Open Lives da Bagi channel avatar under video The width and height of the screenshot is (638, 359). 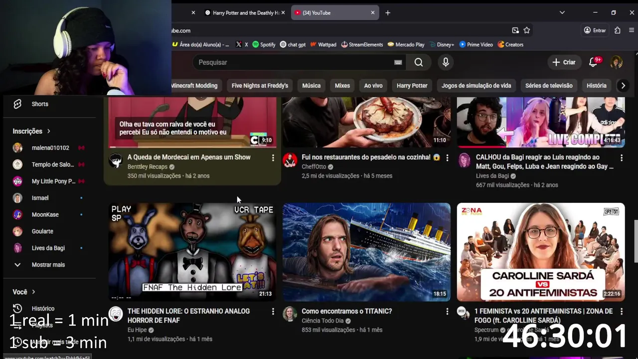[464, 160]
